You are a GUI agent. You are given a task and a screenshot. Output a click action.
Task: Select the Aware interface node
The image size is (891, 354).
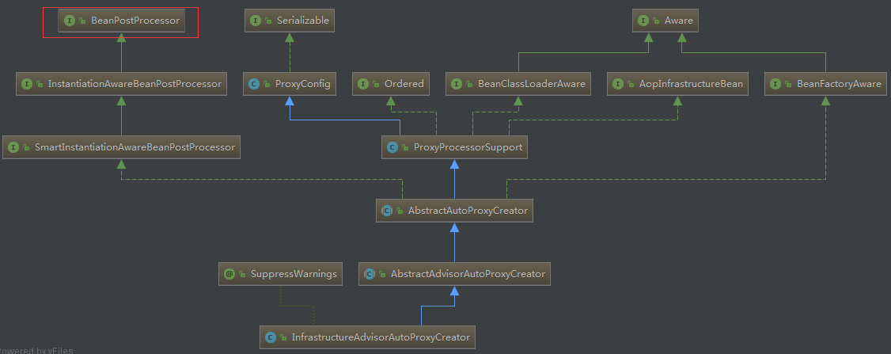(665, 21)
